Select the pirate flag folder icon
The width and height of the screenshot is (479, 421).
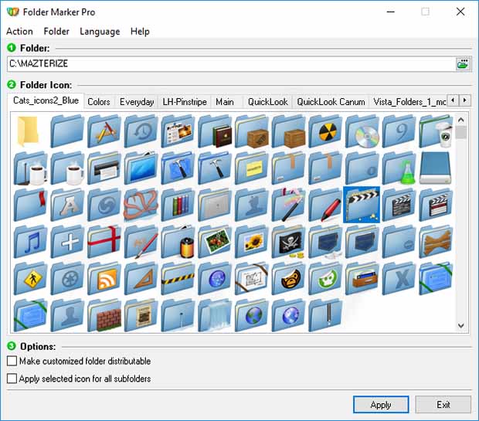(x=287, y=241)
